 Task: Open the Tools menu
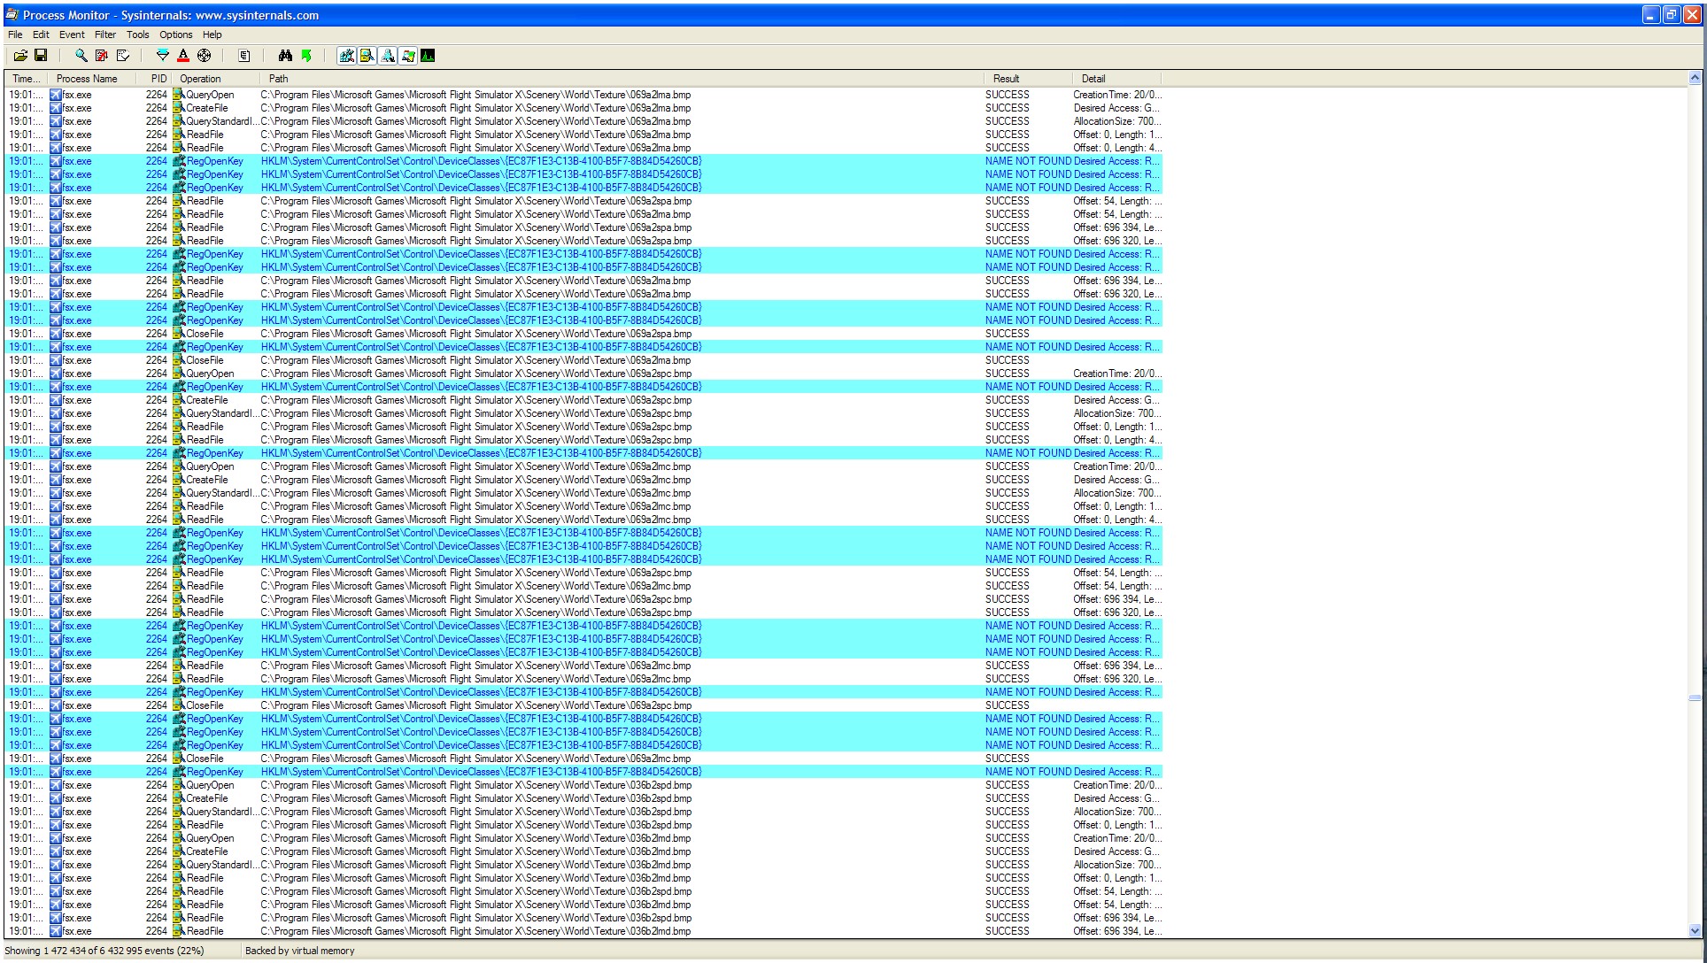click(x=138, y=35)
